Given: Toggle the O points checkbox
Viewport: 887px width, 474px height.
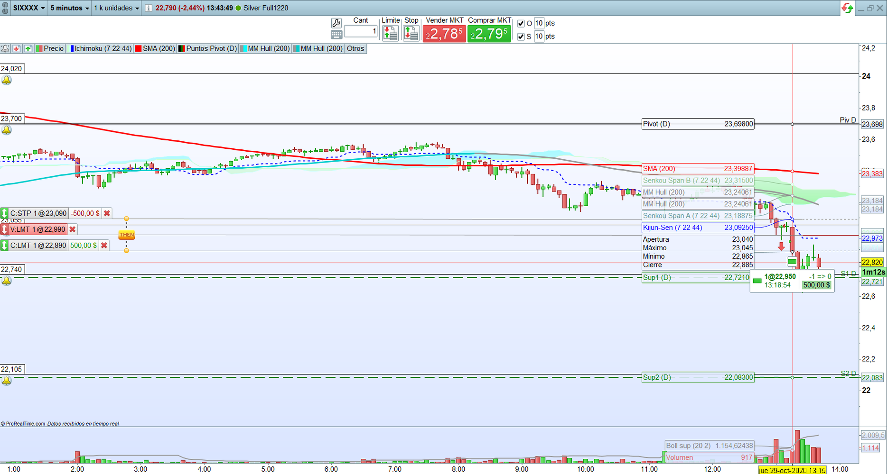Looking at the screenshot, I should coord(521,23).
